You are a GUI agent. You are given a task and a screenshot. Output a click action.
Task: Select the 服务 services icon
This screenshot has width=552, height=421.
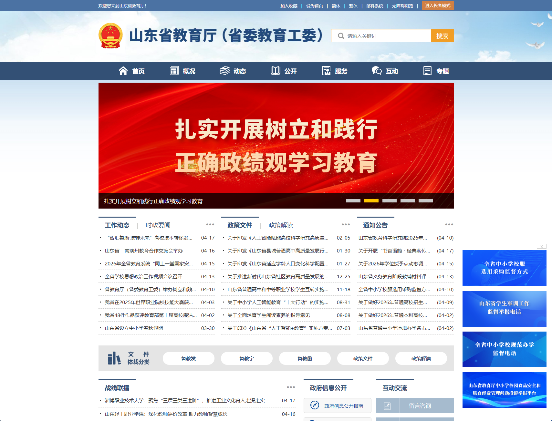pos(326,70)
